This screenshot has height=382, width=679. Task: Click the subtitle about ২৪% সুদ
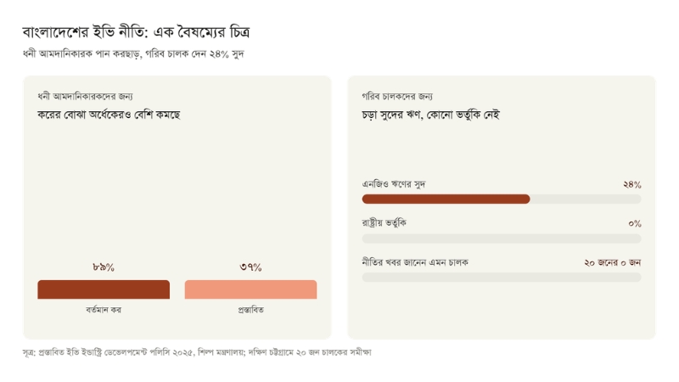pos(133,53)
